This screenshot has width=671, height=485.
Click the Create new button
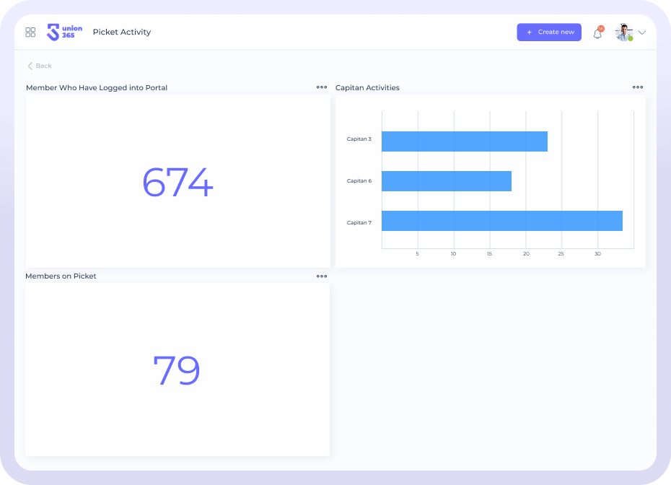(x=549, y=32)
